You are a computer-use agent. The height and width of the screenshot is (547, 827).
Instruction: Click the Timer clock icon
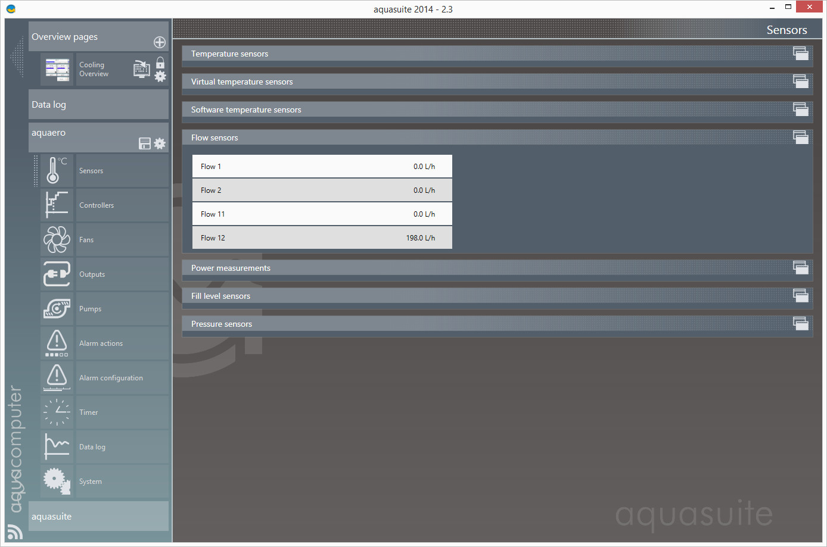[57, 412]
